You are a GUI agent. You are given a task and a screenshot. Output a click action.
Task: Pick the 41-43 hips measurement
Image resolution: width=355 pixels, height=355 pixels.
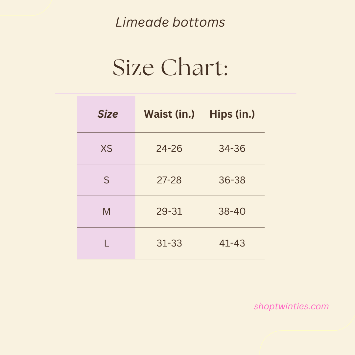[x=232, y=243]
